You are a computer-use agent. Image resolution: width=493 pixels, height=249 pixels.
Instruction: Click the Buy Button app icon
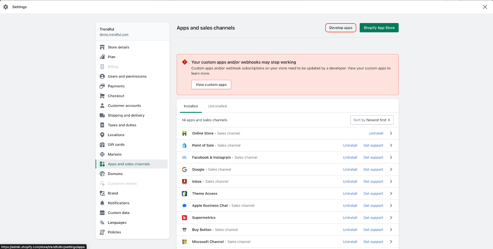tap(185, 230)
